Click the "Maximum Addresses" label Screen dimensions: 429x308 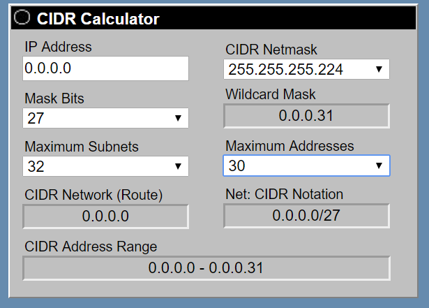289,146
